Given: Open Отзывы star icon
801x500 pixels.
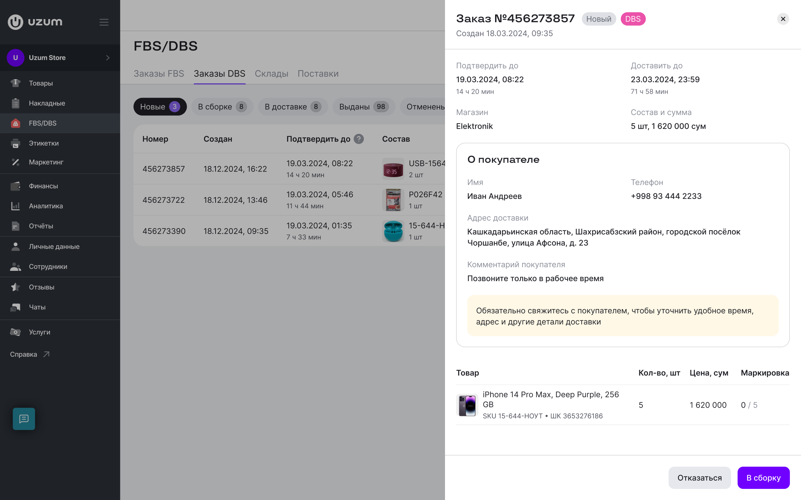Looking at the screenshot, I should tap(15, 287).
